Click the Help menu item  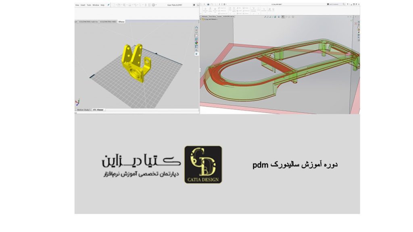pyautogui.click(x=102, y=5)
